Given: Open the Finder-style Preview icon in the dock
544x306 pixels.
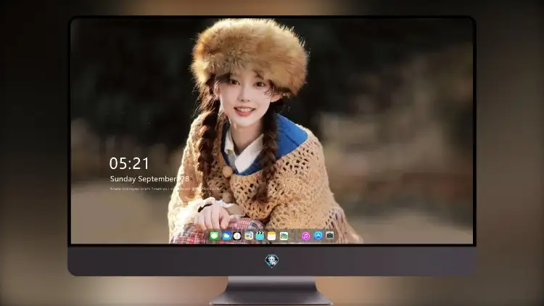Looking at the screenshot, I should coord(249,236).
